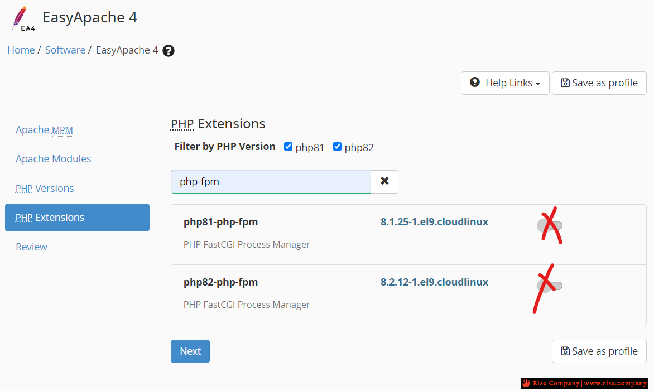This screenshot has width=654, height=391.
Task: Toggle the php81-php-fpm install switch
Action: [550, 225]
